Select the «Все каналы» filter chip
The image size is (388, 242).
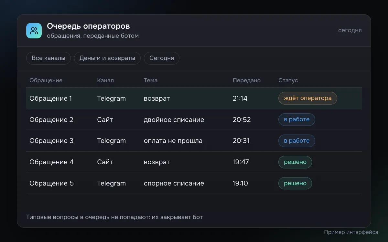(x=48, y=58)
